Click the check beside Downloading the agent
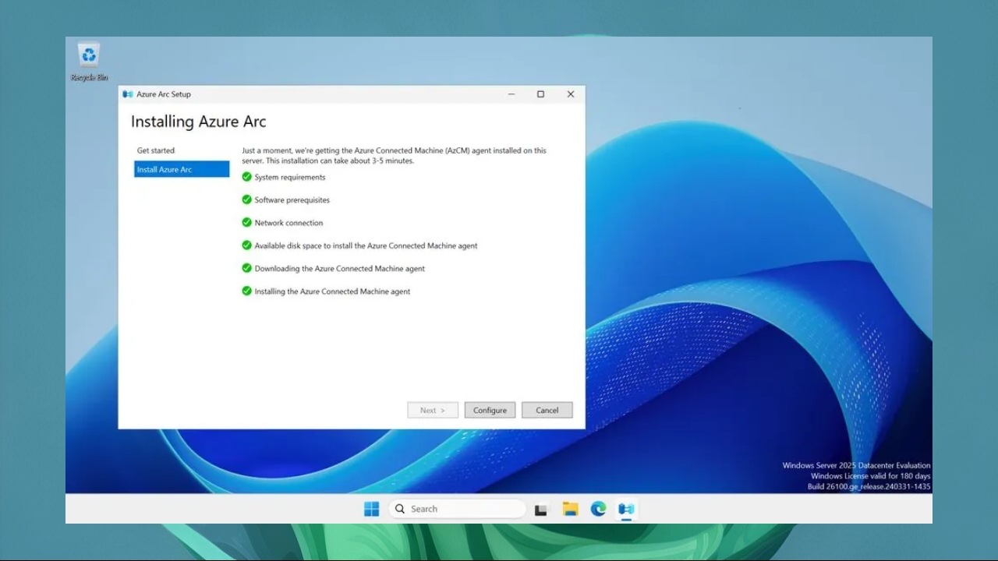The image size is (998, 561). (x=247, y=268)
